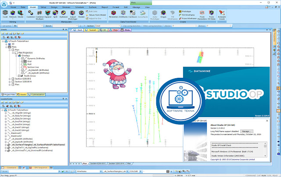Generate Contours from model
This screenshot has height=177, width=281.
[133, 14]
